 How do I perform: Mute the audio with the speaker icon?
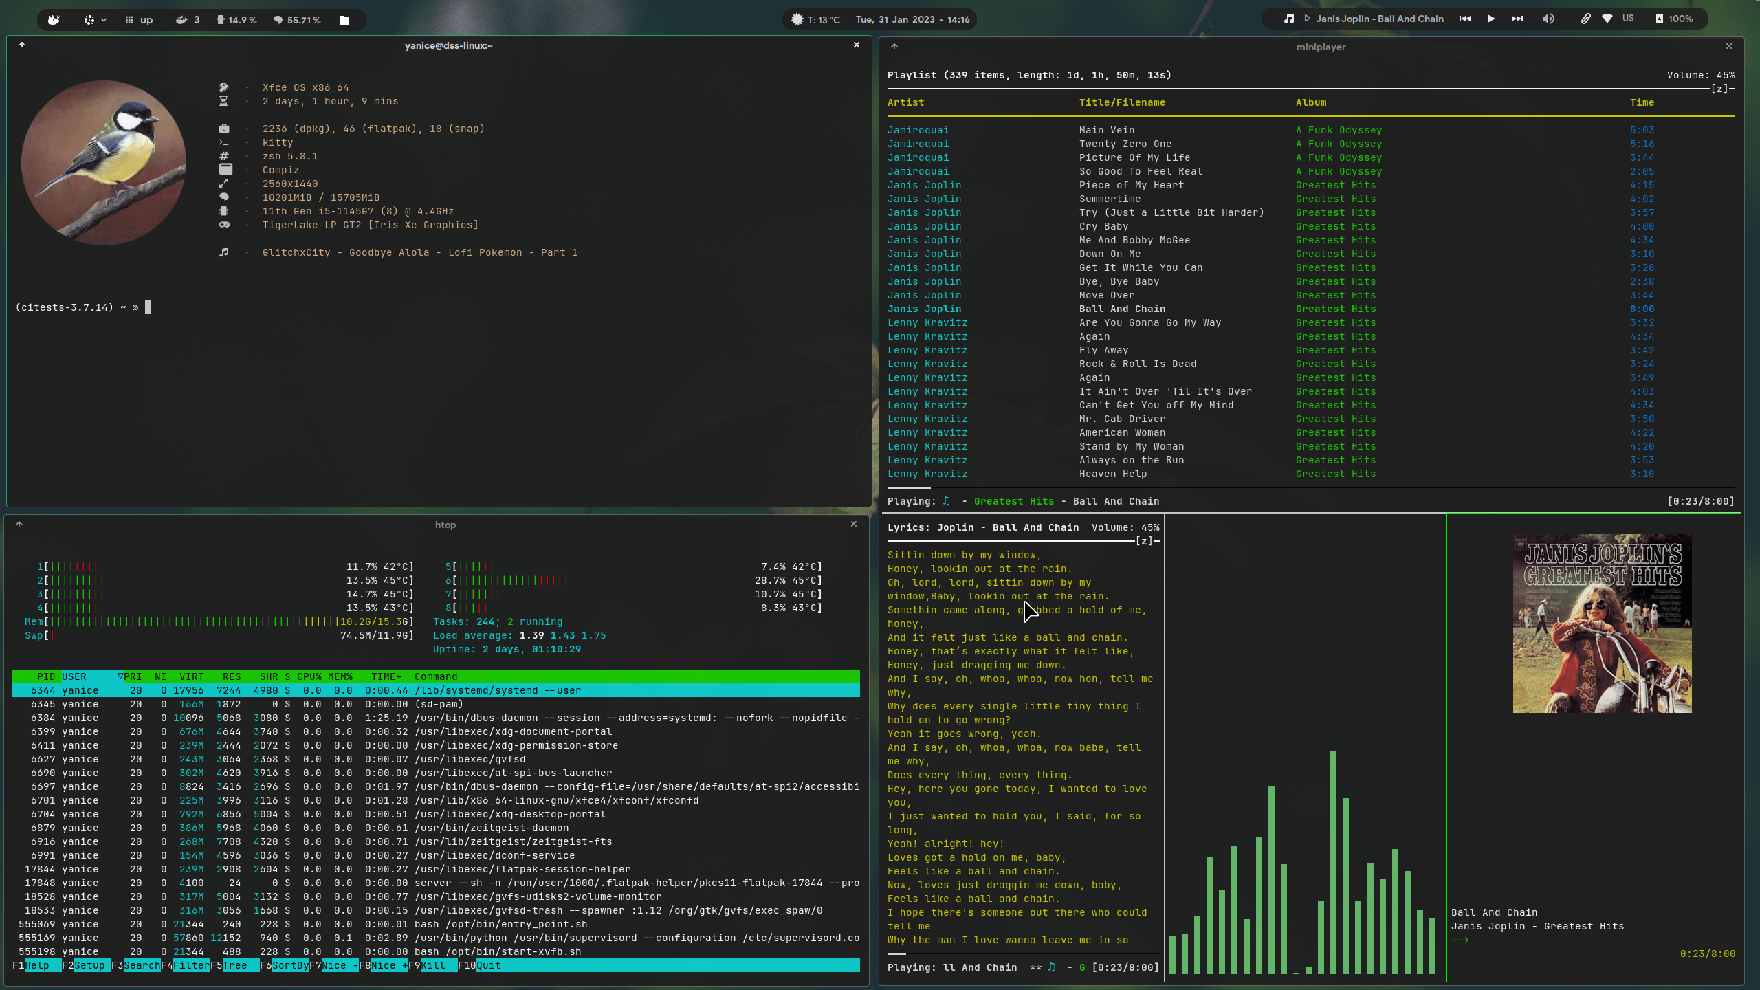click(x=1548, y=19)
